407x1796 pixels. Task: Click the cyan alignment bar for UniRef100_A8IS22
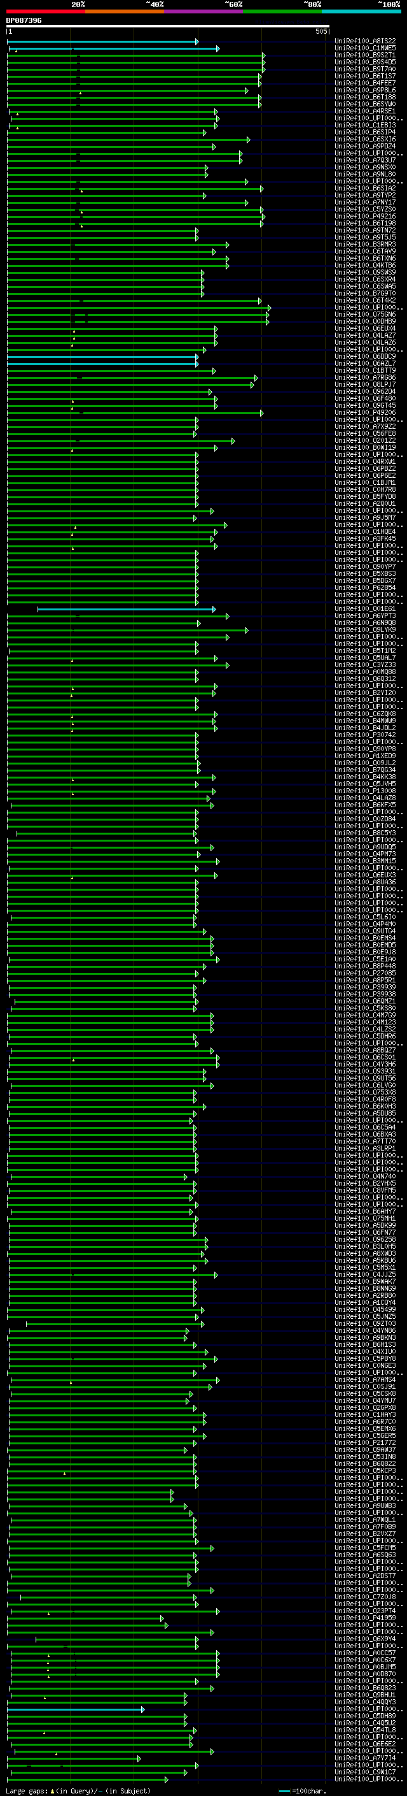(x=102, y=42)
